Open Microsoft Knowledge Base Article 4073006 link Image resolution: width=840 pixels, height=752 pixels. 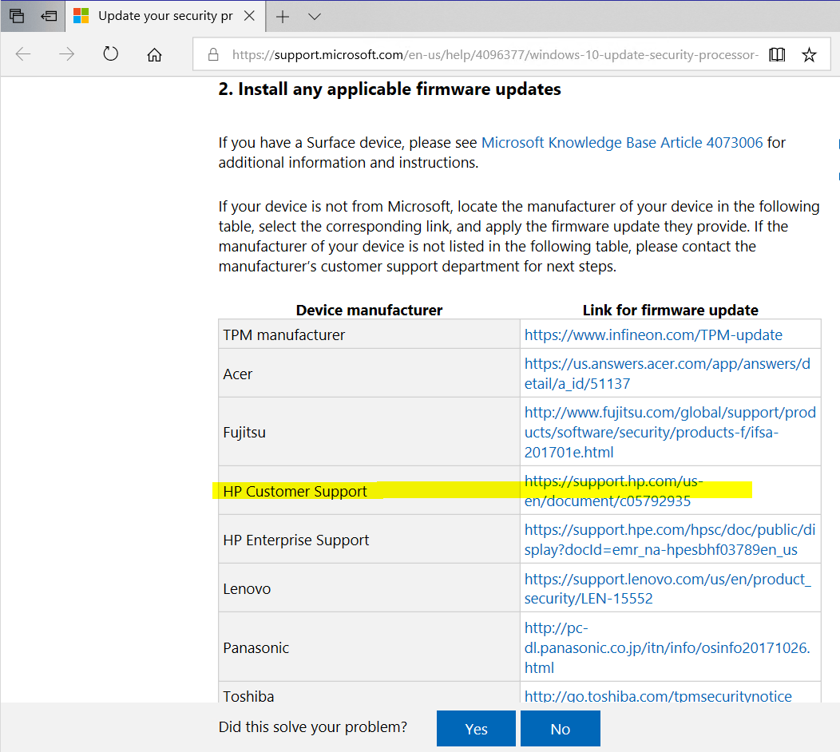tap(621, 142)
